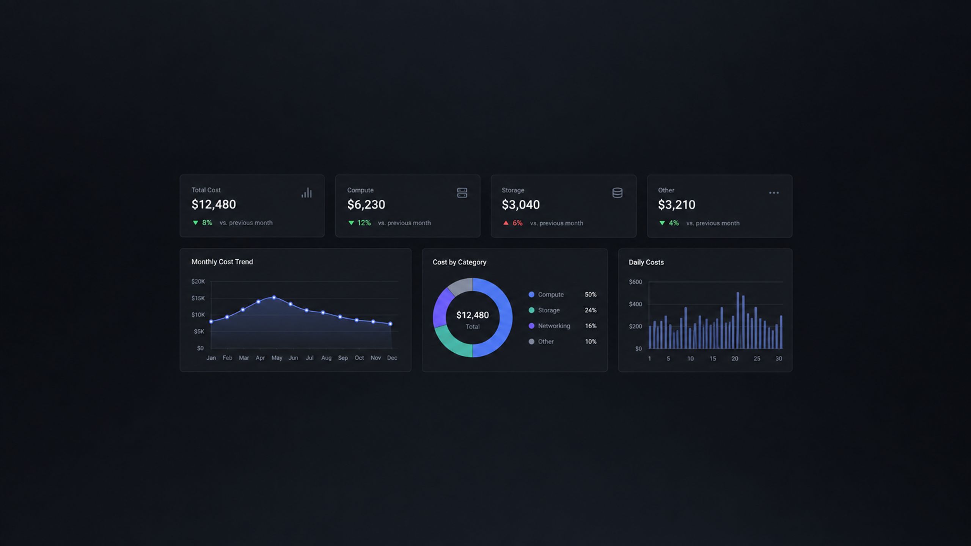Viewport: 971px width, 546px height.
Task: Click the 50% value in category legend
Action: [x=591, y=295]
